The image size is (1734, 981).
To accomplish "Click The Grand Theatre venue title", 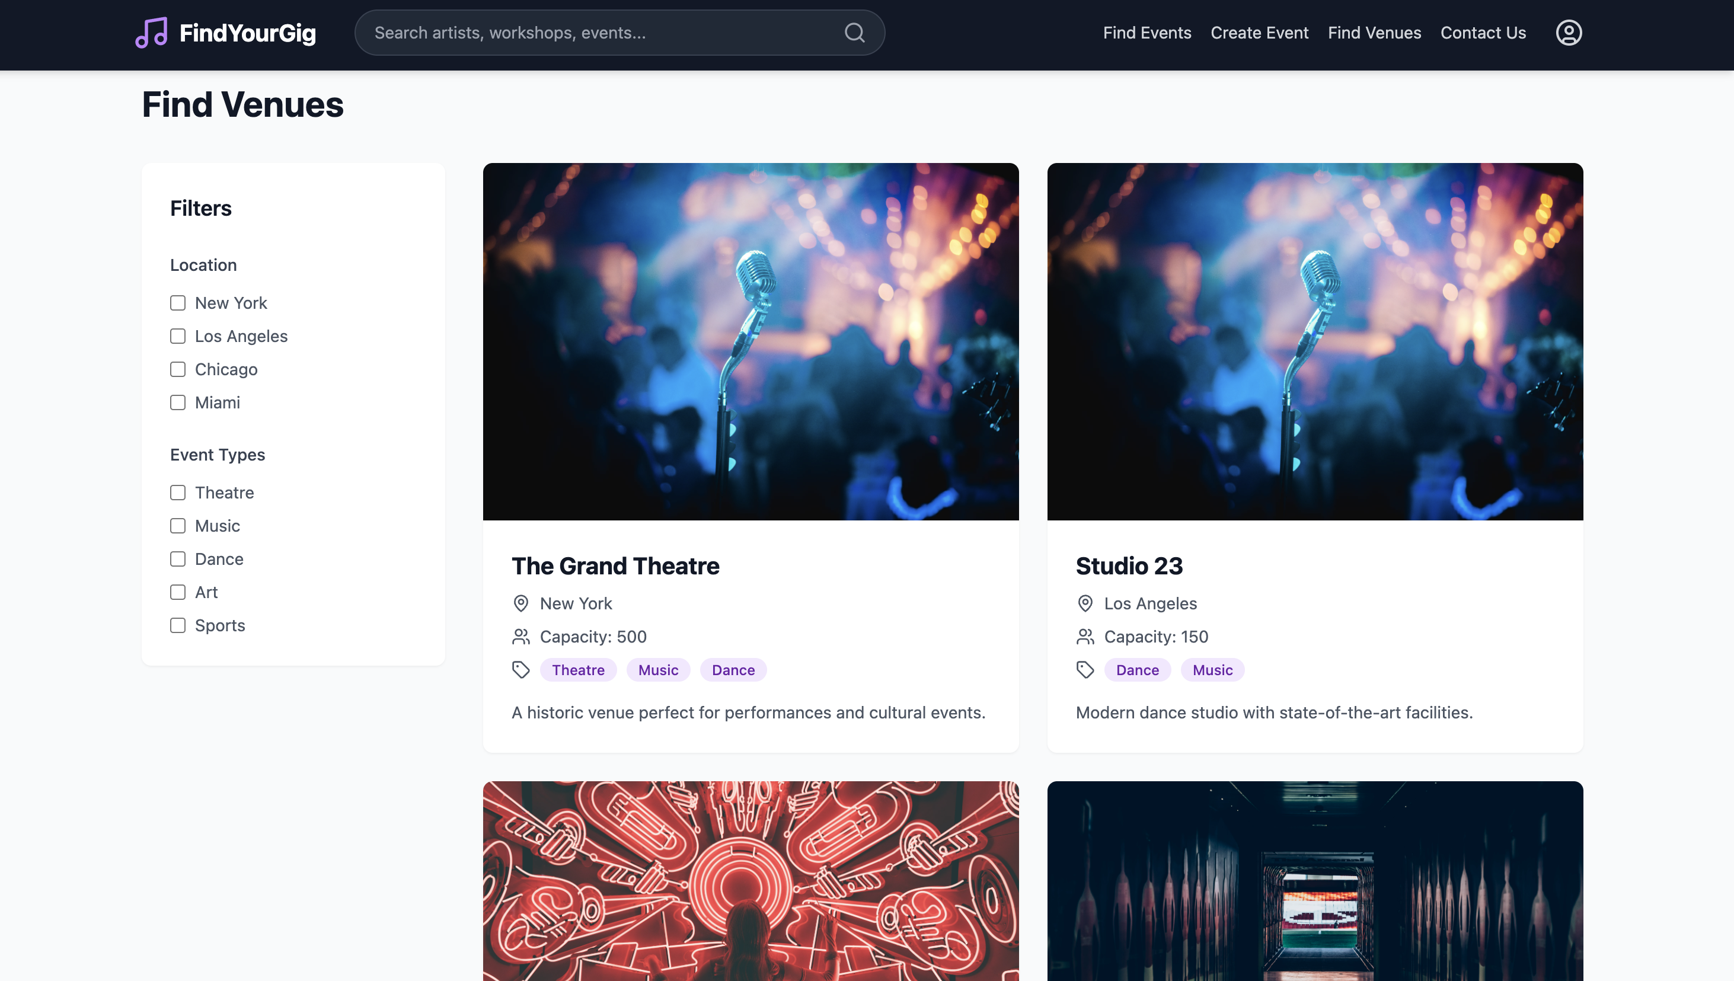I will coord(615,566).
